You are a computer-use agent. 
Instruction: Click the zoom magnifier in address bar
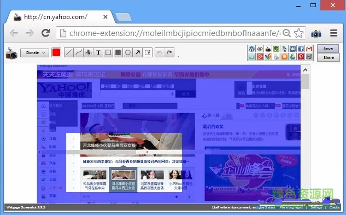(286, 33)
